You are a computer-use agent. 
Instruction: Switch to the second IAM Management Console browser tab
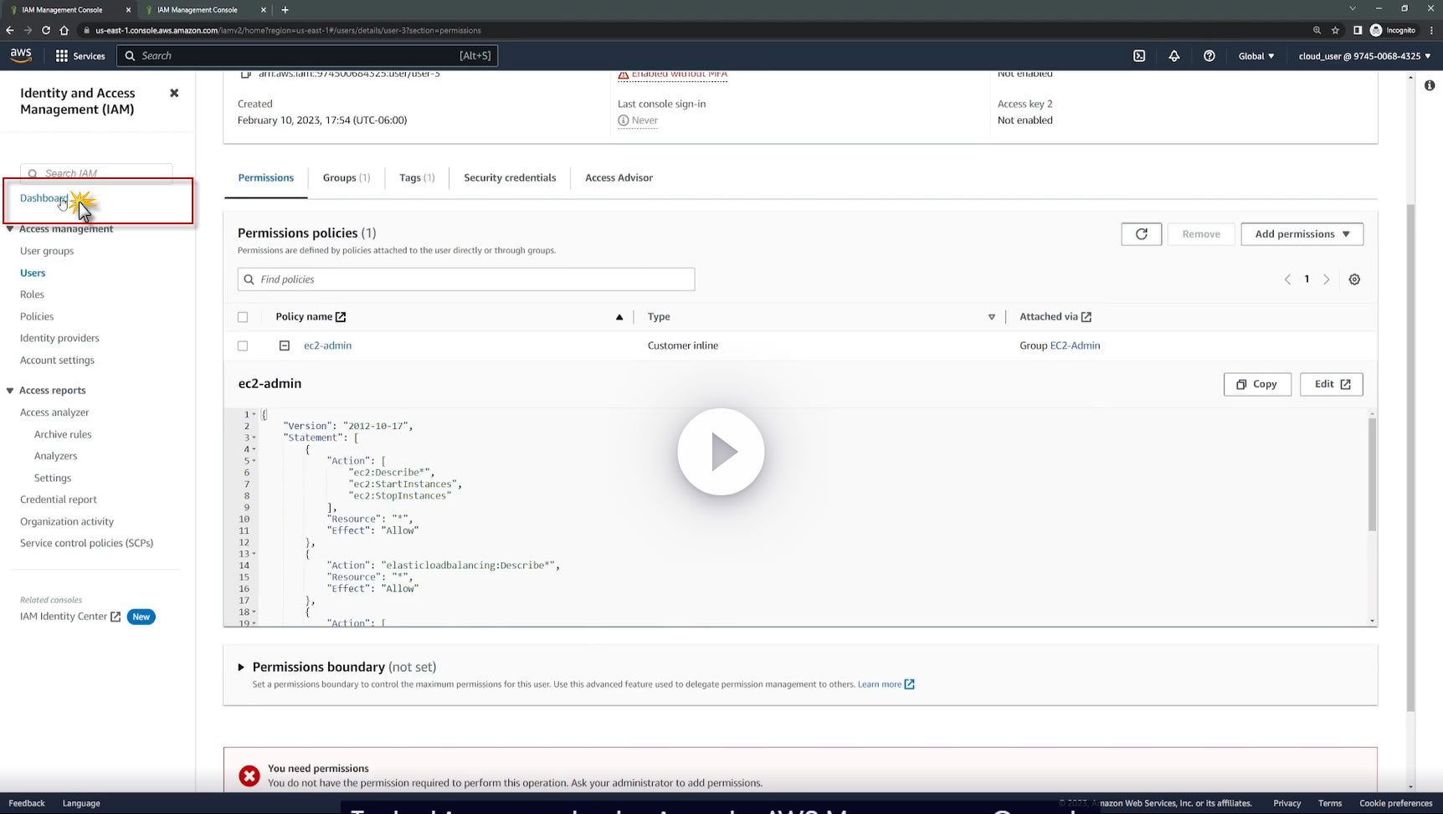(x=204, y=10)
